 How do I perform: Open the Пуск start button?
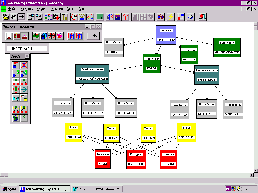pyautogui.click(x=9, y=189)
